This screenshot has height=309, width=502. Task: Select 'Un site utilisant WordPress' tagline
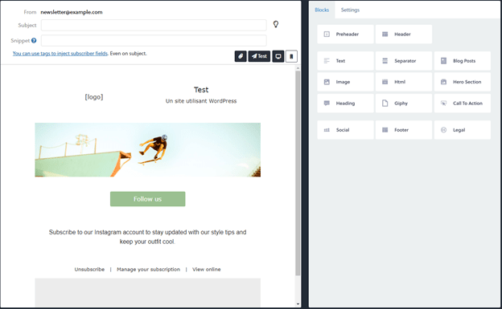[x=201, y=101]
